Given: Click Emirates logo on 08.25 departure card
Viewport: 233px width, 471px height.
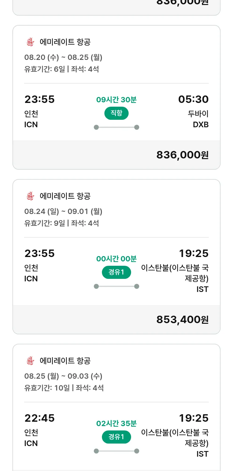Looking at the screenshot, I should tap(30, 361).
